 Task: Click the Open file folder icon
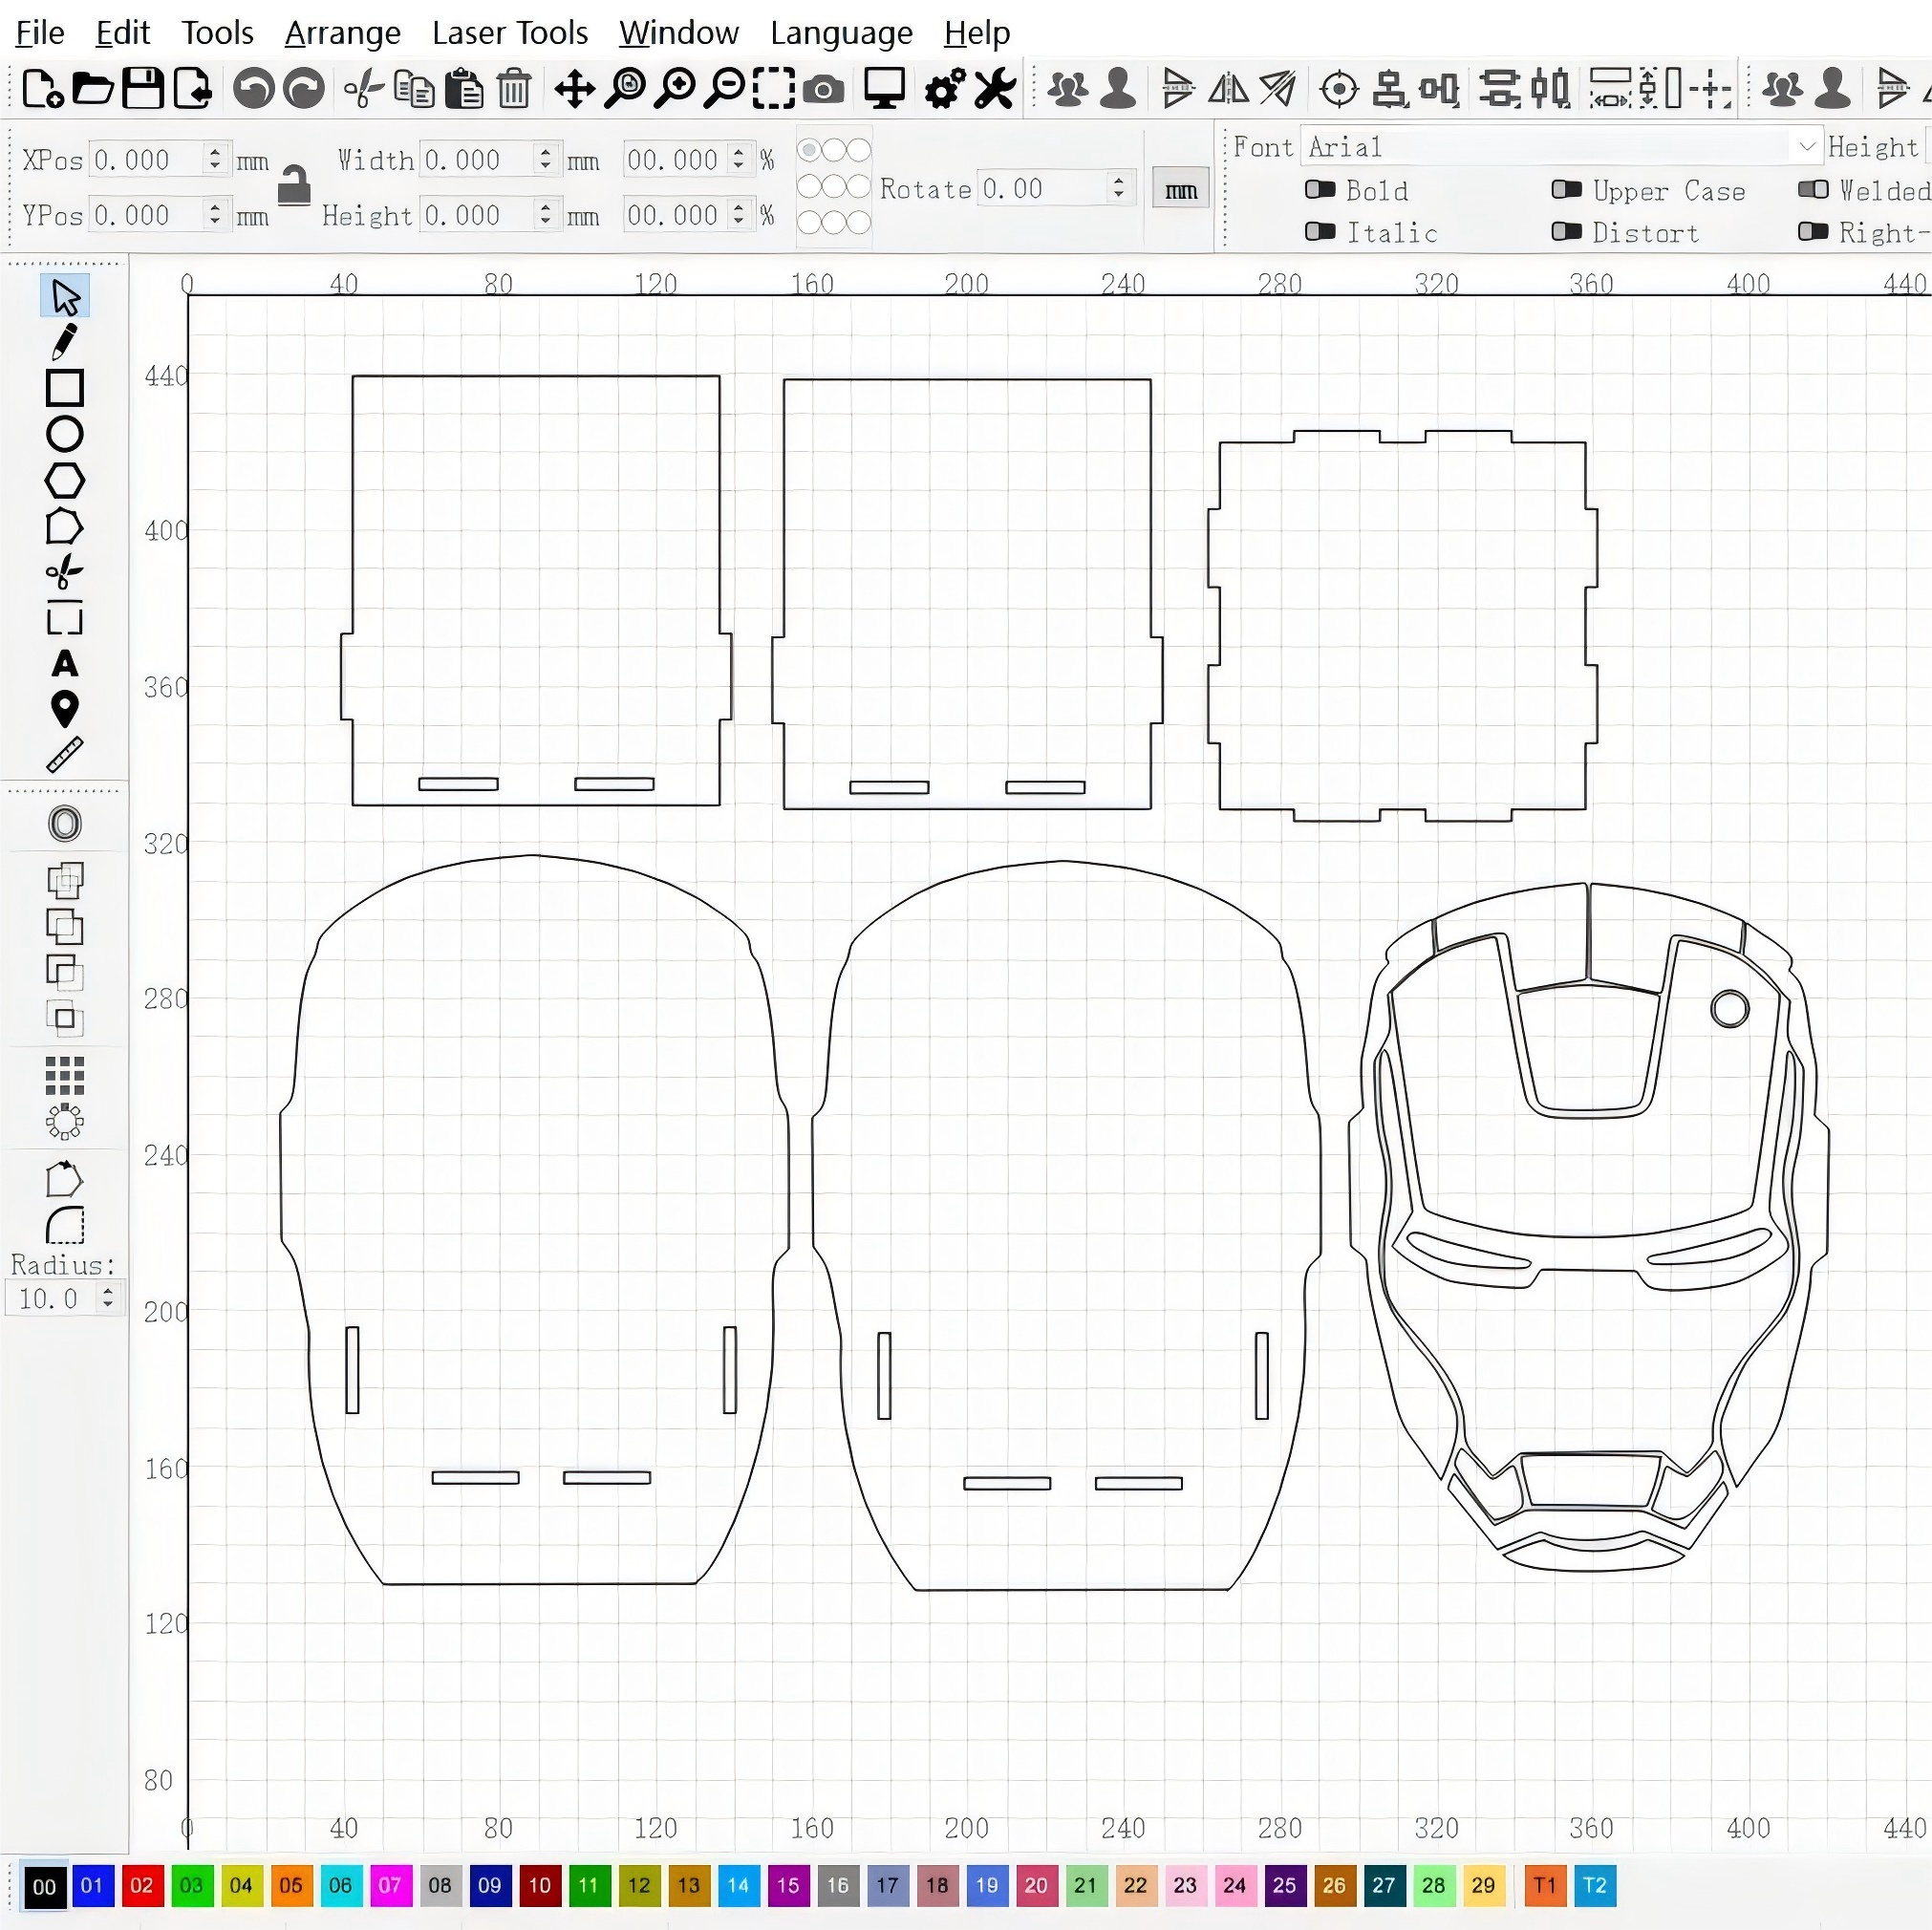click(93, 88)
